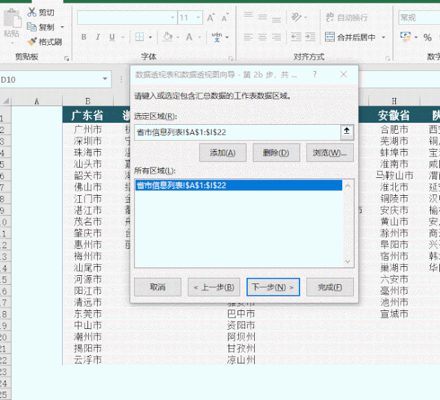Click the collapse dialog range-picker icon
The image size is (440, 400).
(347, 131)
